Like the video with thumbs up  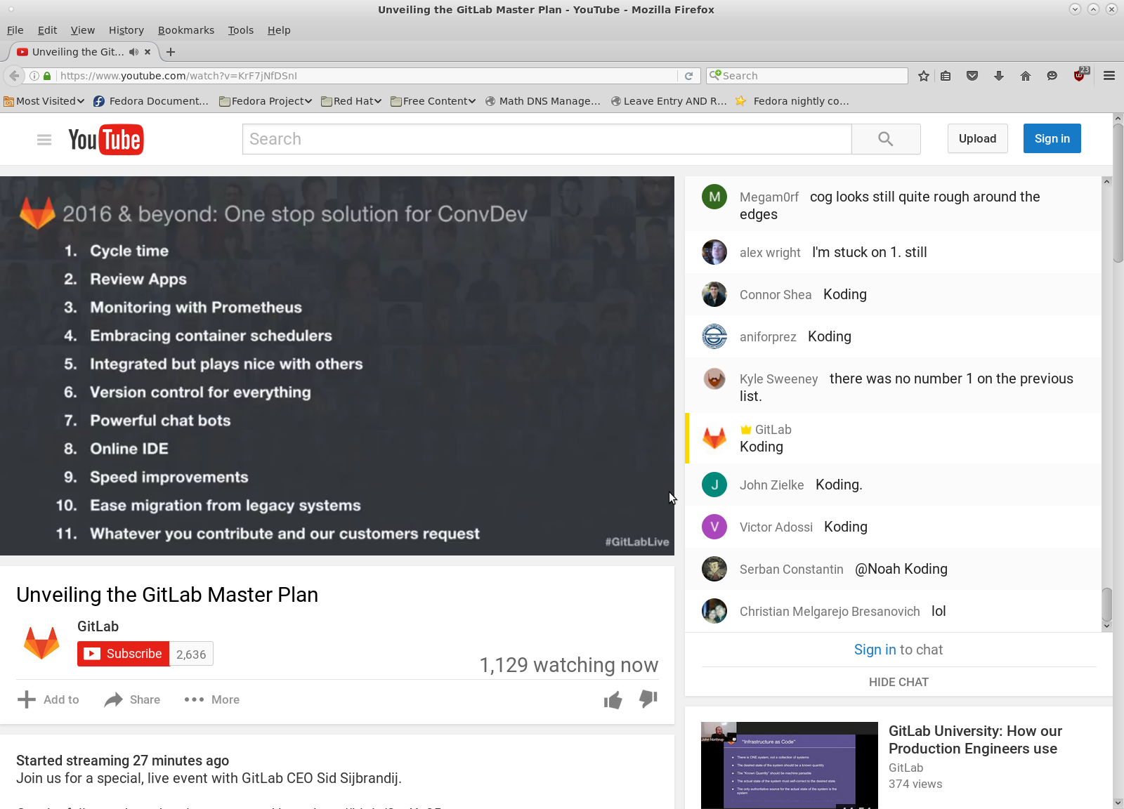pos(613,700)
